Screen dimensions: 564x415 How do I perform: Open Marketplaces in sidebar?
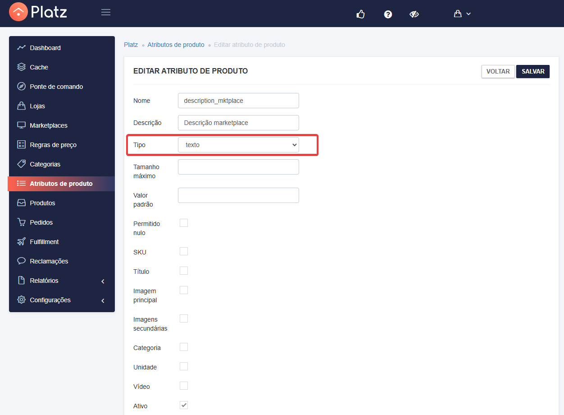pyautogui.click(x=62, y=125)
